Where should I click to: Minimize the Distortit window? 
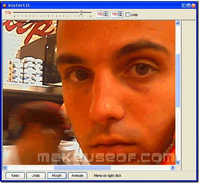[x=184, y=6]
